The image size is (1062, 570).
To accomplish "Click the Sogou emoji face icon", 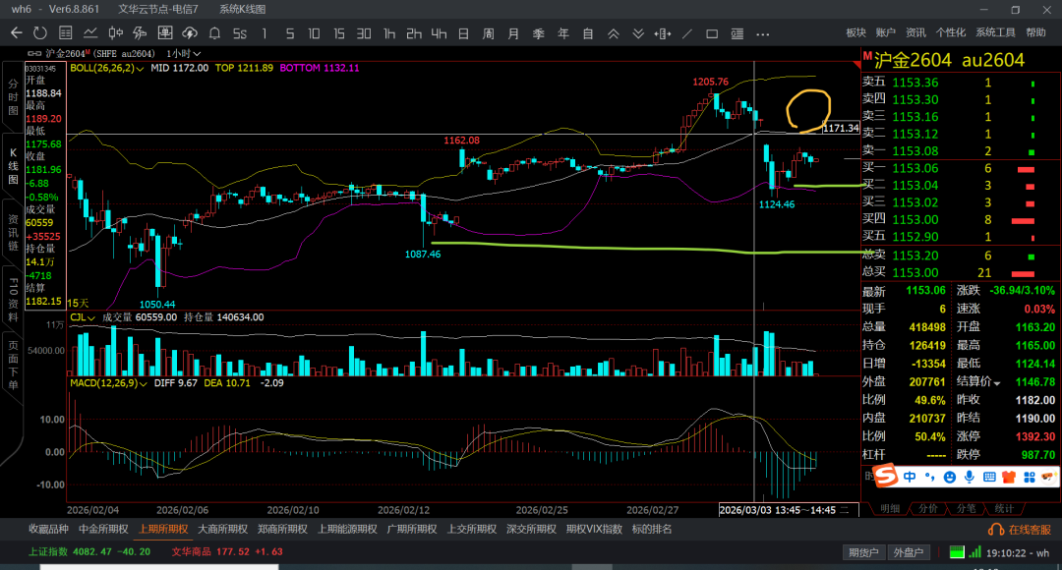I will [950, 478].
